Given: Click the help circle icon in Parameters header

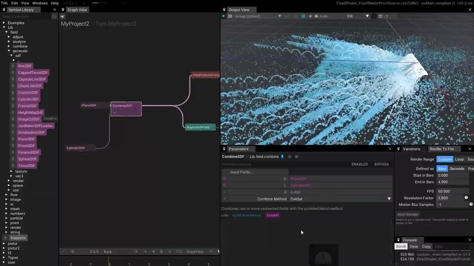Looking at the screenshot, I should (296, 157).
